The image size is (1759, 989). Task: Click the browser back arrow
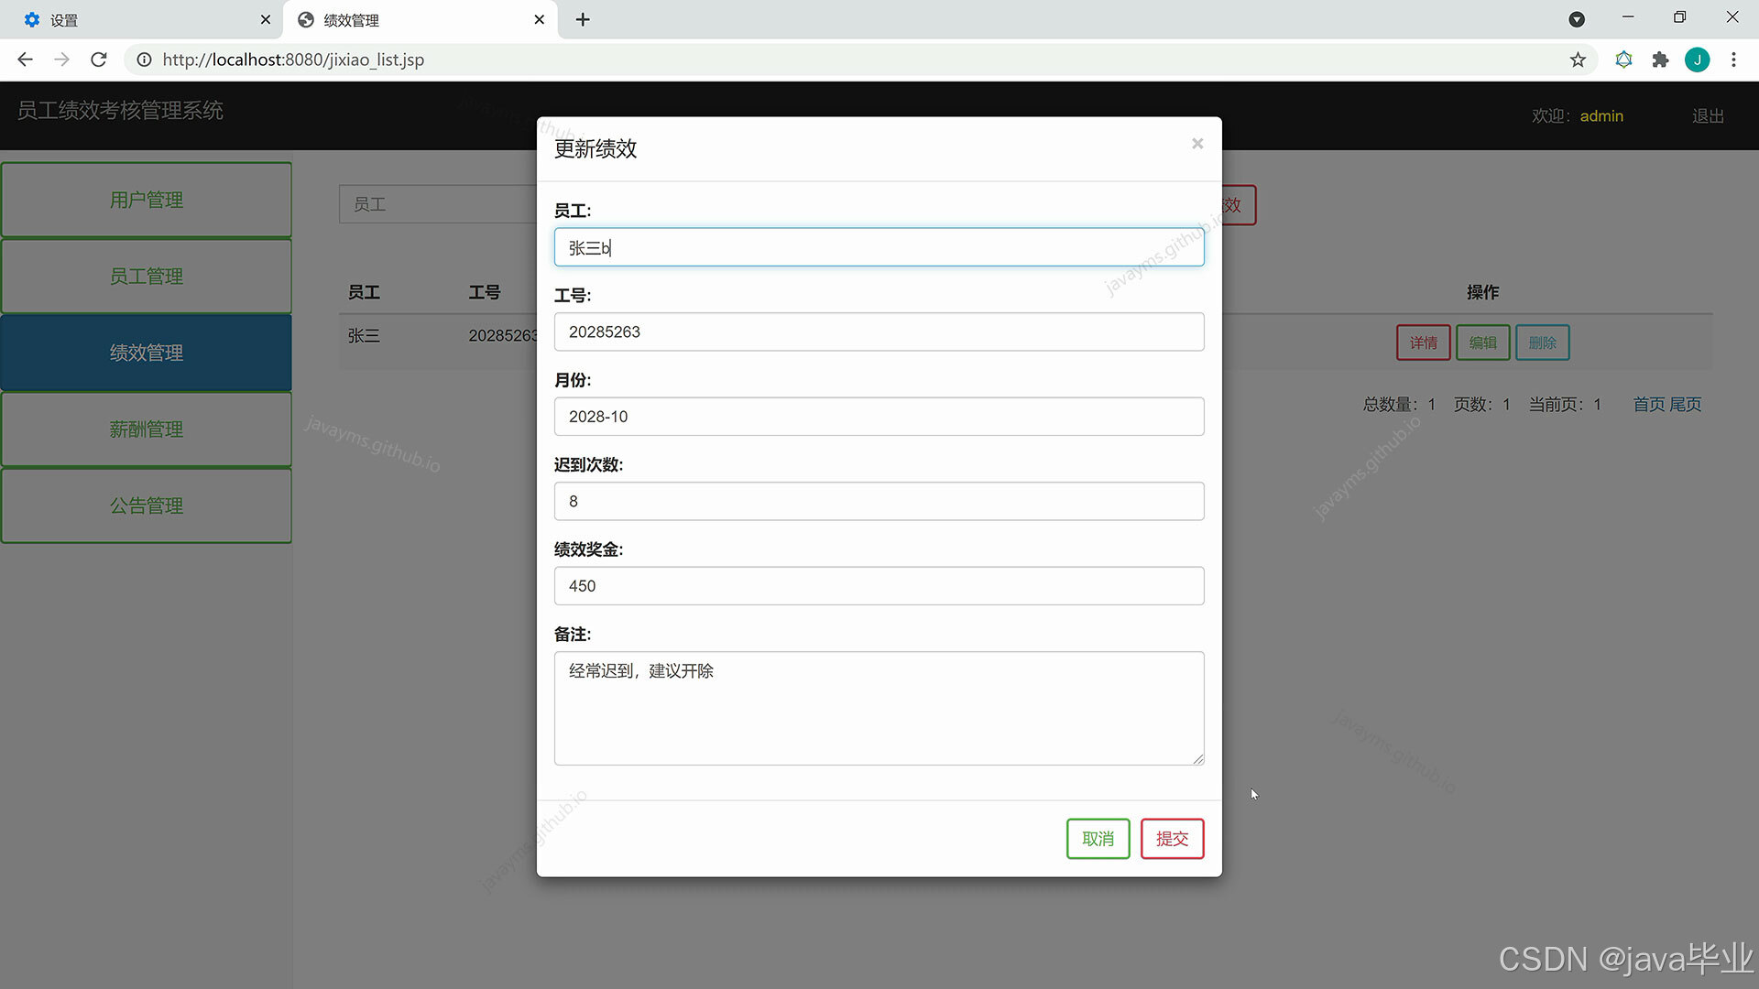pos(25,60)
